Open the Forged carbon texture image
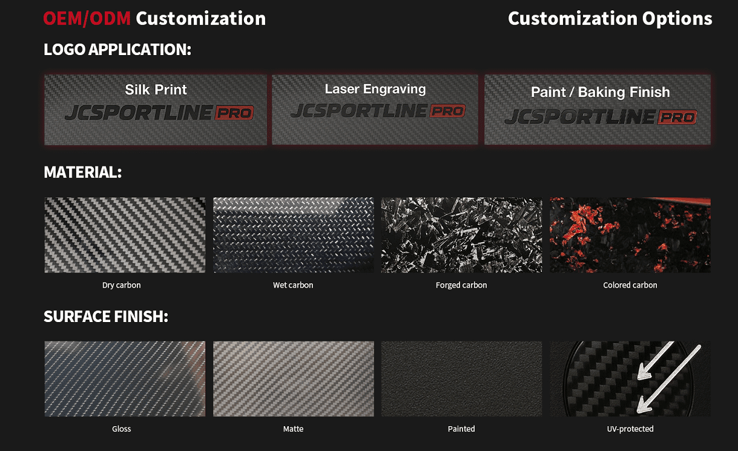The height and width of the screenshot is (451, 738). (461, 235)
